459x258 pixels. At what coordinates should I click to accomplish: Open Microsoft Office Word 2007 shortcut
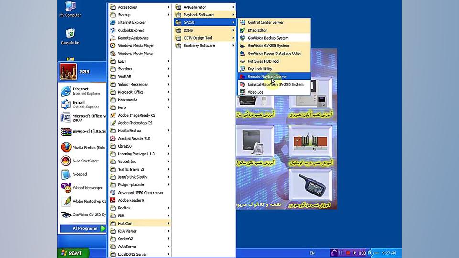pyautogui.click(x=83, y=118)
